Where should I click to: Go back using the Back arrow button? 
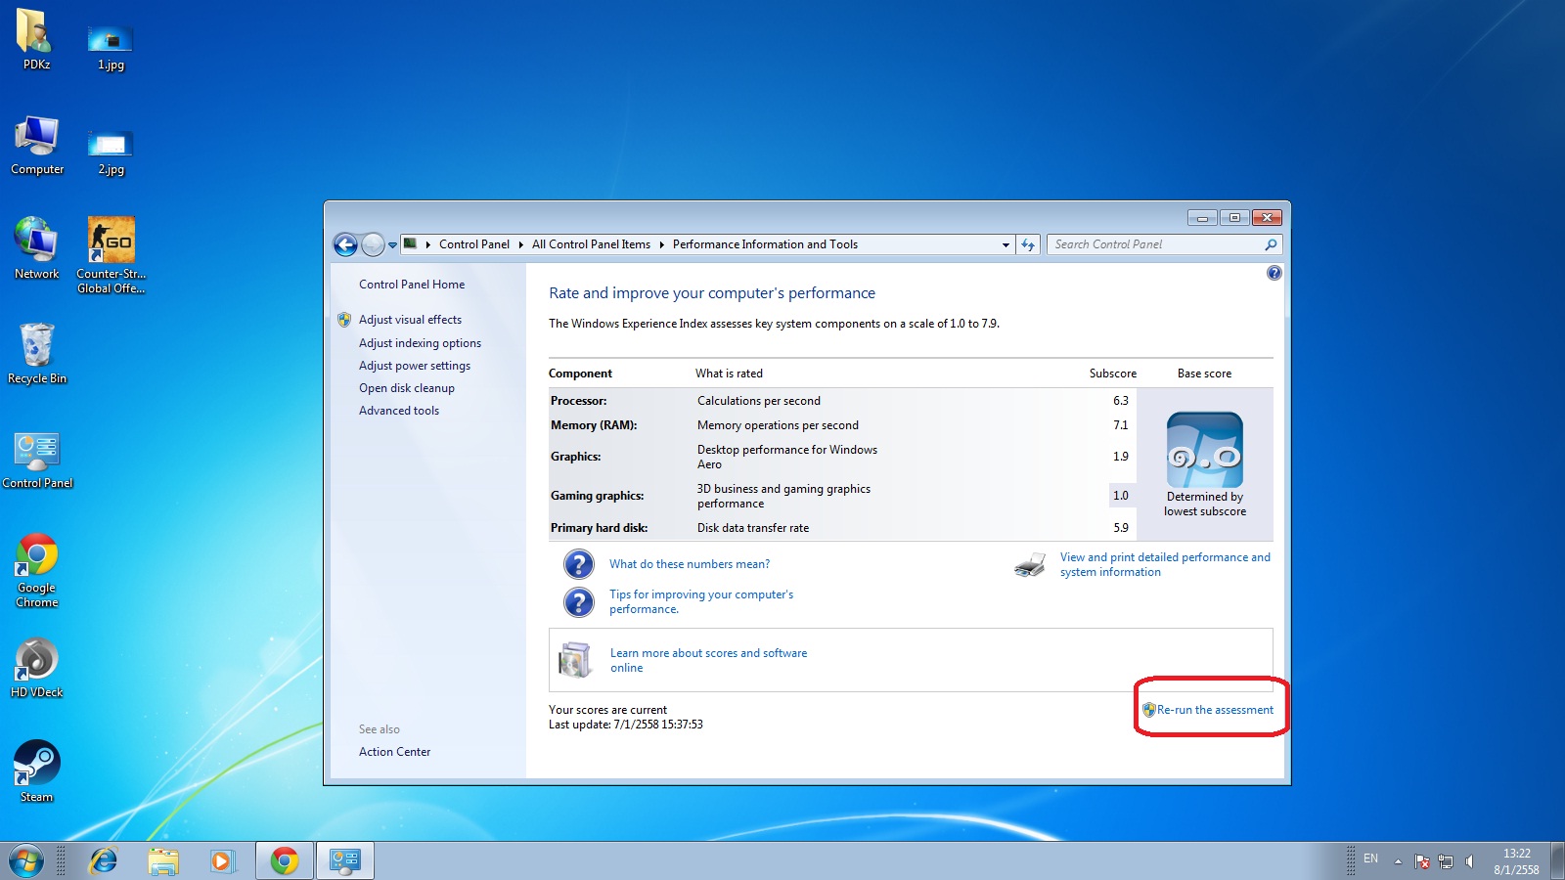(x=345, y=244)
